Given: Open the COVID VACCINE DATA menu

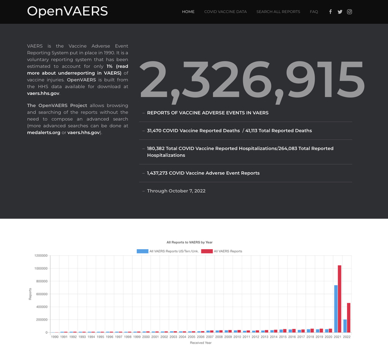Looking at the screenshot, I should [225, 12].
